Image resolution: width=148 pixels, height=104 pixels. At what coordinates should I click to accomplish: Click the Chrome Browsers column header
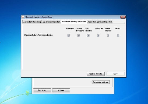tap(80, 30)
